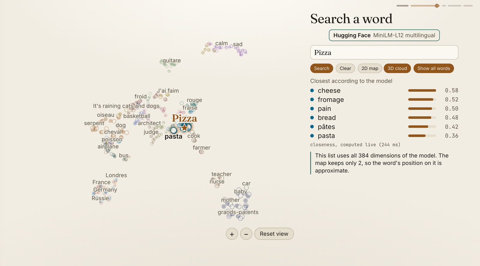
Task: Click the judge label on the map
Action: pyautogui.click(x=151, y=132)
